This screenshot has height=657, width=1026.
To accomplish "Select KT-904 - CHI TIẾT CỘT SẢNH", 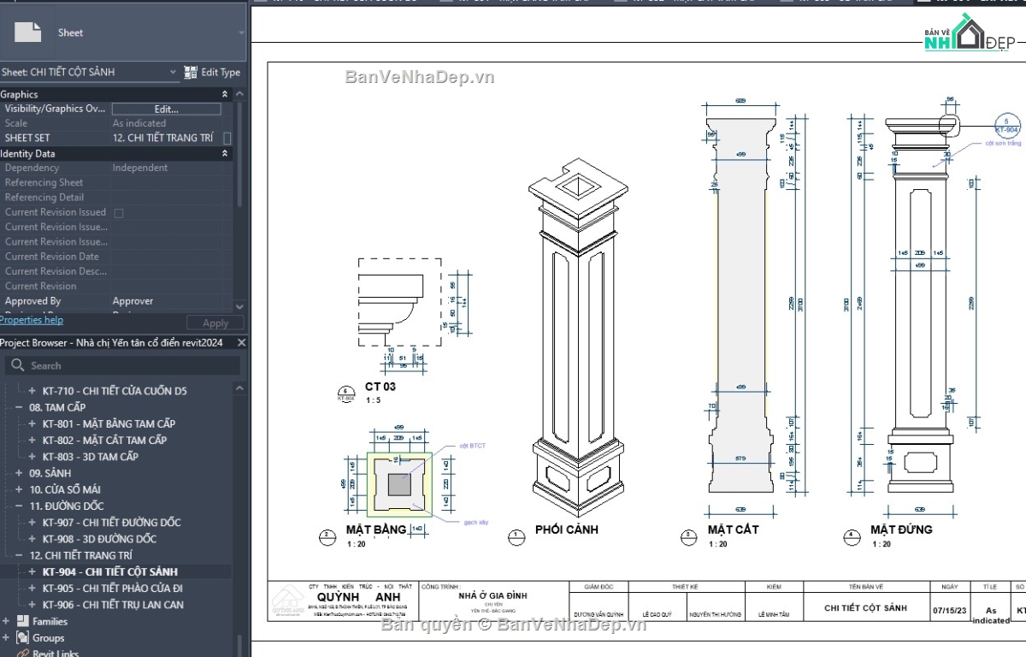I will tap(109, 571).
